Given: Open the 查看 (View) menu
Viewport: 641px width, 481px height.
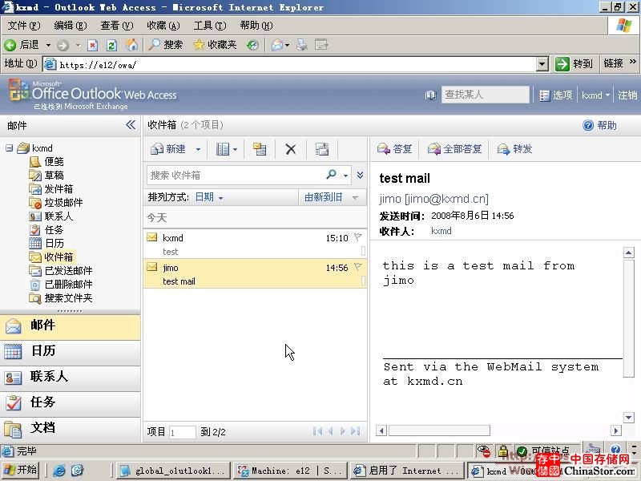Looking at the screenshot, I should (117, 26).
